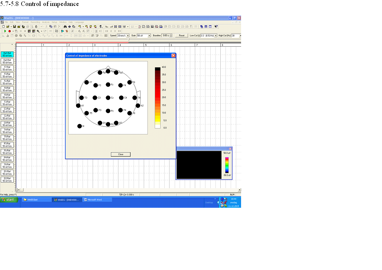Click the rainbow voltage color scale
The width and height of the screenshot is (382, 270).
(227, 165)
